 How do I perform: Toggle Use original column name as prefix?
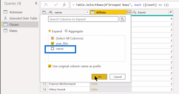[50, 66]
